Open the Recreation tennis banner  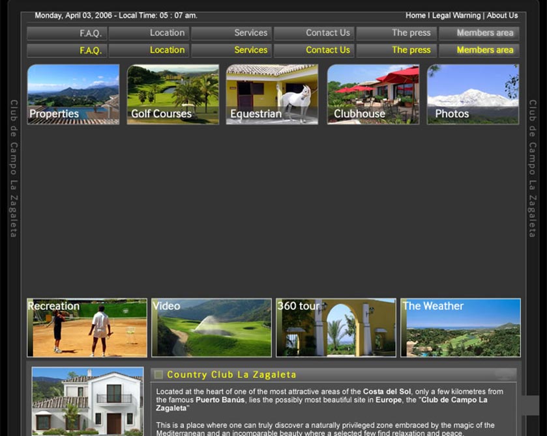(x=87, y=327)
